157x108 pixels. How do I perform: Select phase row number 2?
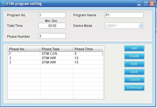(x=56, y=58)
